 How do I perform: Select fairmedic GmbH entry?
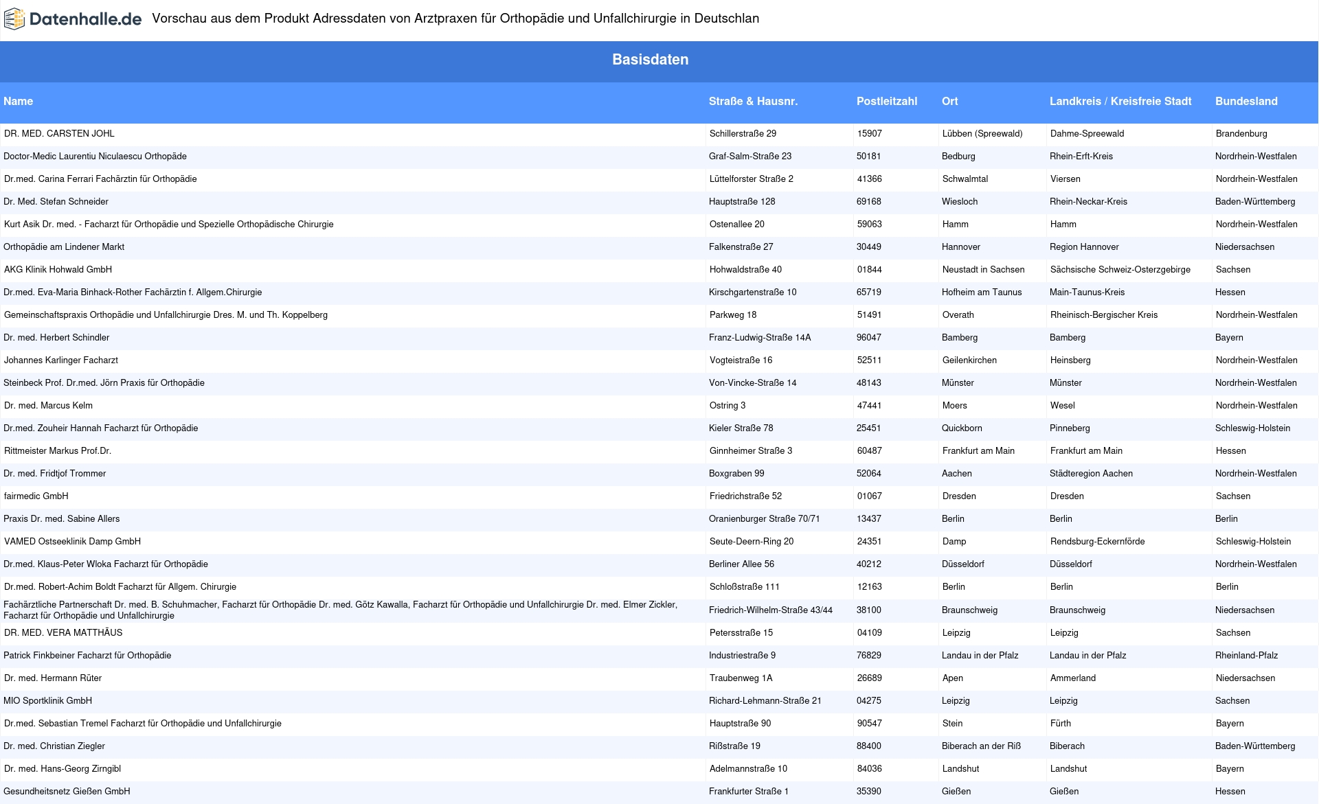[x=36, y=496]
